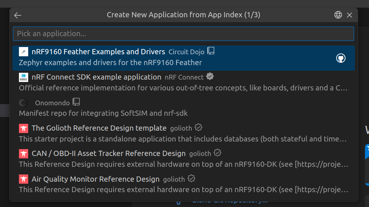The height and width of the screenshot is (207, 369).
Task: Click the Air Quality Monitor's red logo
Action: point(23,179)
